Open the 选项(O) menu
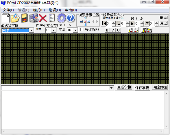This screenshot has height=135, width=170. pyautogui.click(x=55, y=10)
